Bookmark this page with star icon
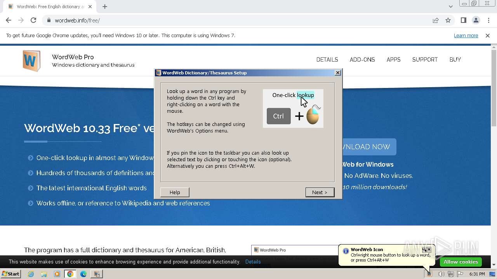Screen dimensions: 497x279 [x=448, y=21]
